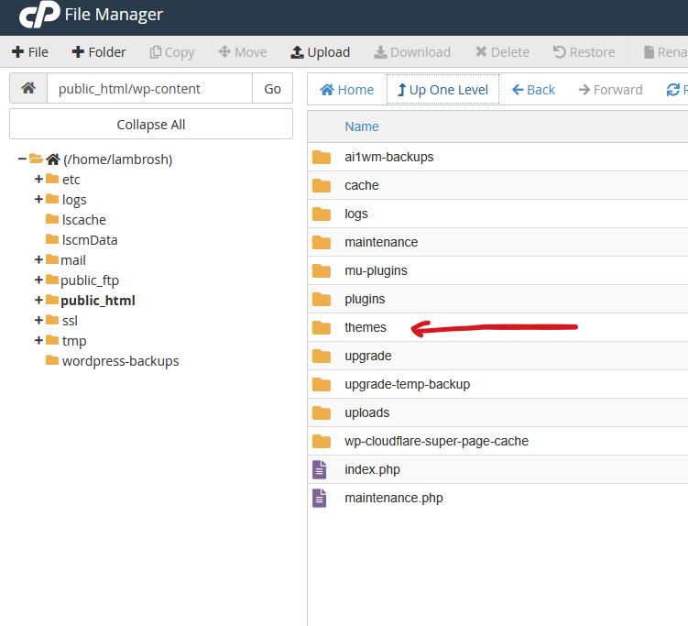Viewport: 688px width, 626px height.
Task: Navigate Back in file manager
Action: (533, 90)
